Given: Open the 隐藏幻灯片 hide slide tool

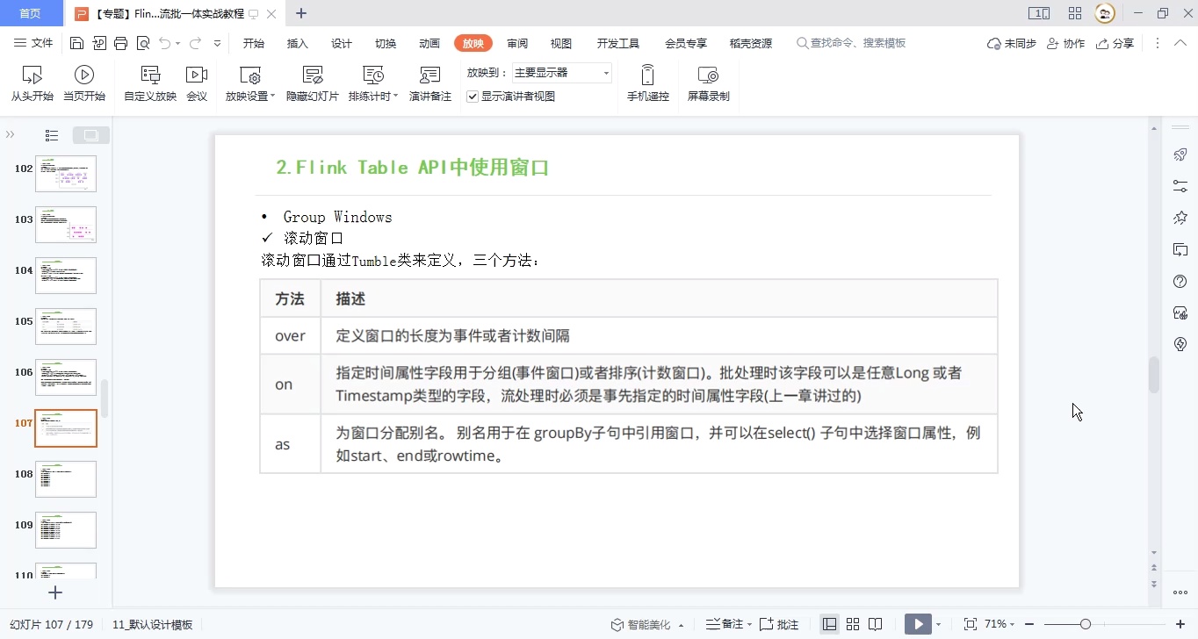Looking at the screenshot, I should (x=312, y=83).
